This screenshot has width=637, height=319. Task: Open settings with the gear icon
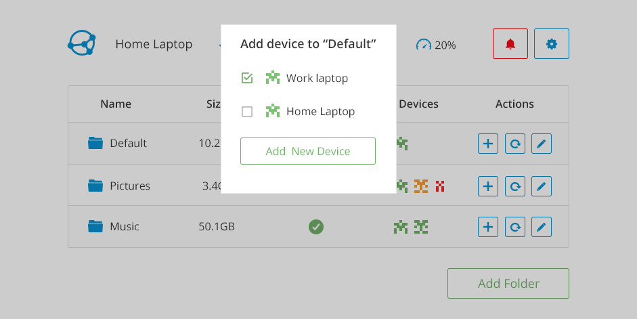(x=551, y=44)
